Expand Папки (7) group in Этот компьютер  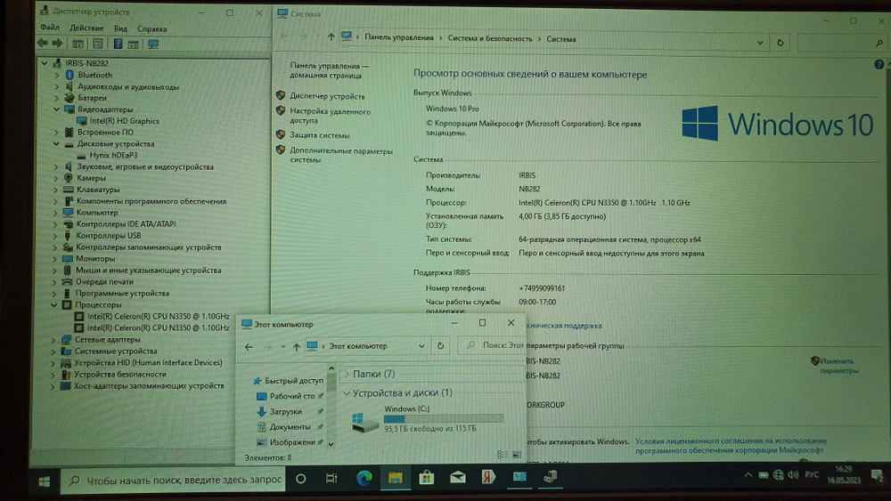[x=347, y=374]
